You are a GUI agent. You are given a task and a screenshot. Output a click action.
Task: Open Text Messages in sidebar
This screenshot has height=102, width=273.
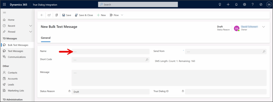pyautogui.click(x=16, y=51)
